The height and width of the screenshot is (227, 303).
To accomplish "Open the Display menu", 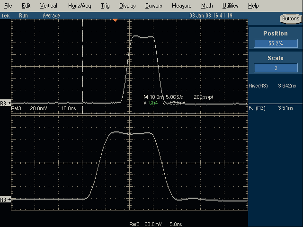I will point(127,6).
